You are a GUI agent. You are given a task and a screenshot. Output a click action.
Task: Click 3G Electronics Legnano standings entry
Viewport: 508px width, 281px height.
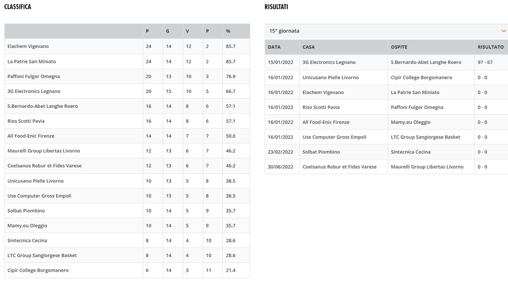tap(34, 92)
